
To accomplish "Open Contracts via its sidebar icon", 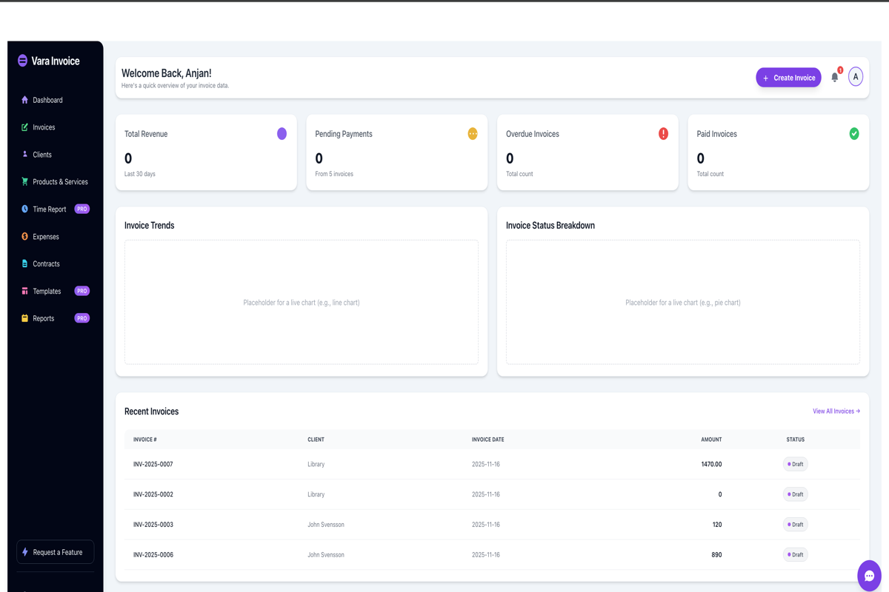I will pyautogui.click(x=24, y=263).
